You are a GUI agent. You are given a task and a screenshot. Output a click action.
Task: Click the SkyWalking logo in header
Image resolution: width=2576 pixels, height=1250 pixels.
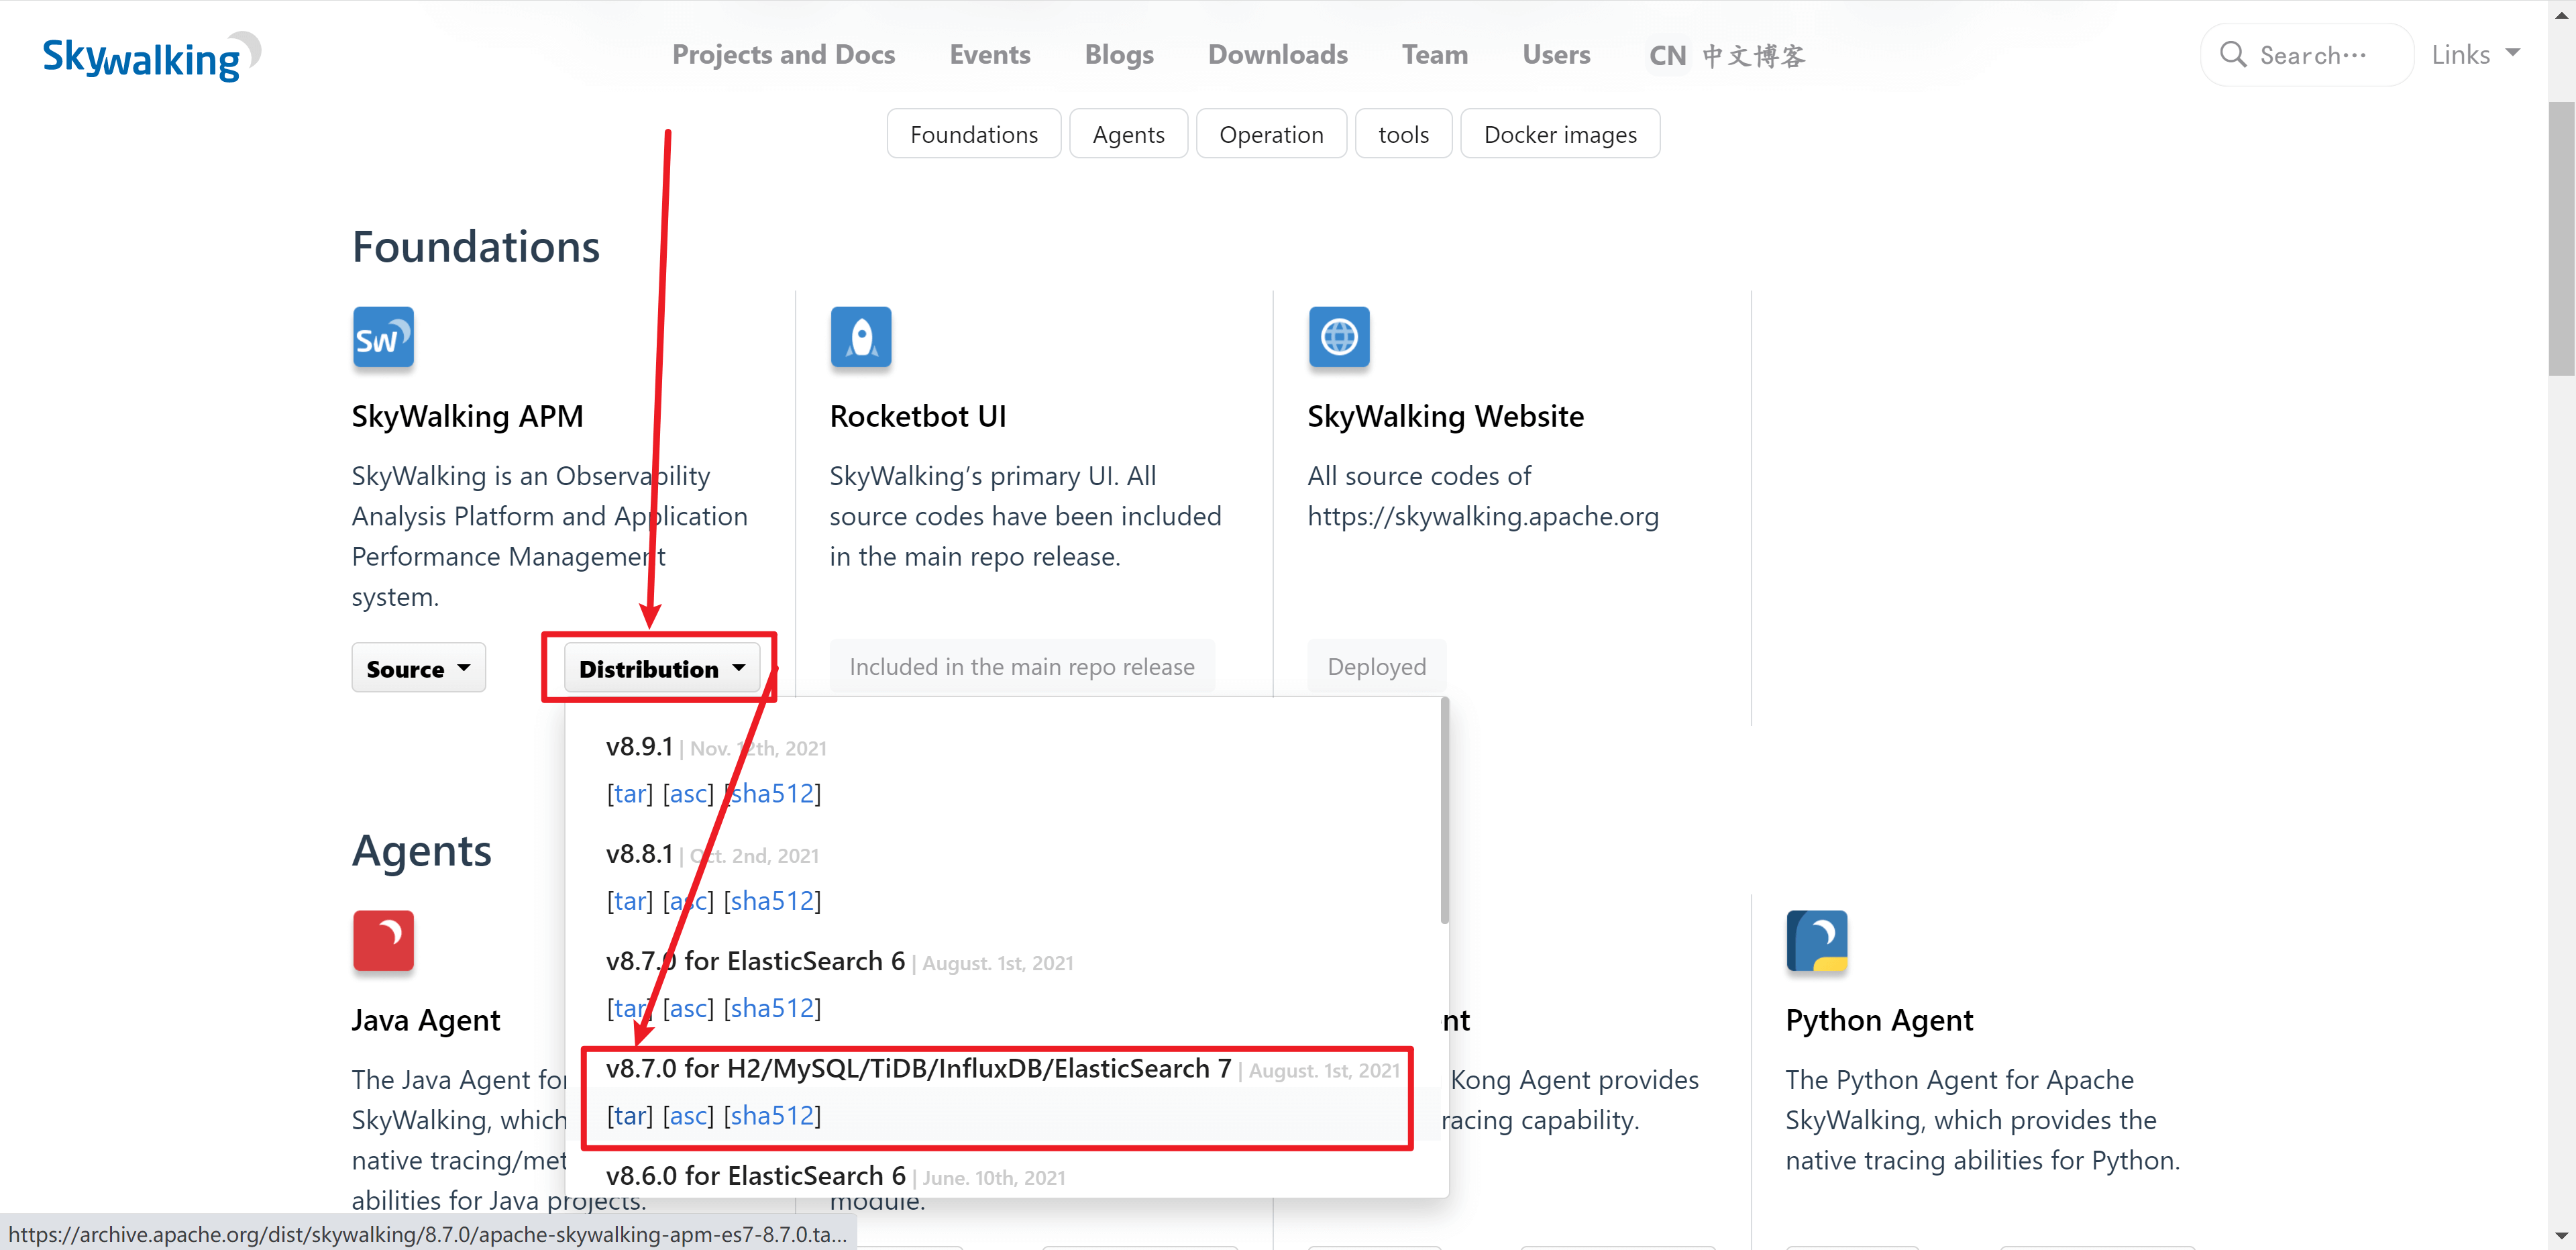click(151, 57)
